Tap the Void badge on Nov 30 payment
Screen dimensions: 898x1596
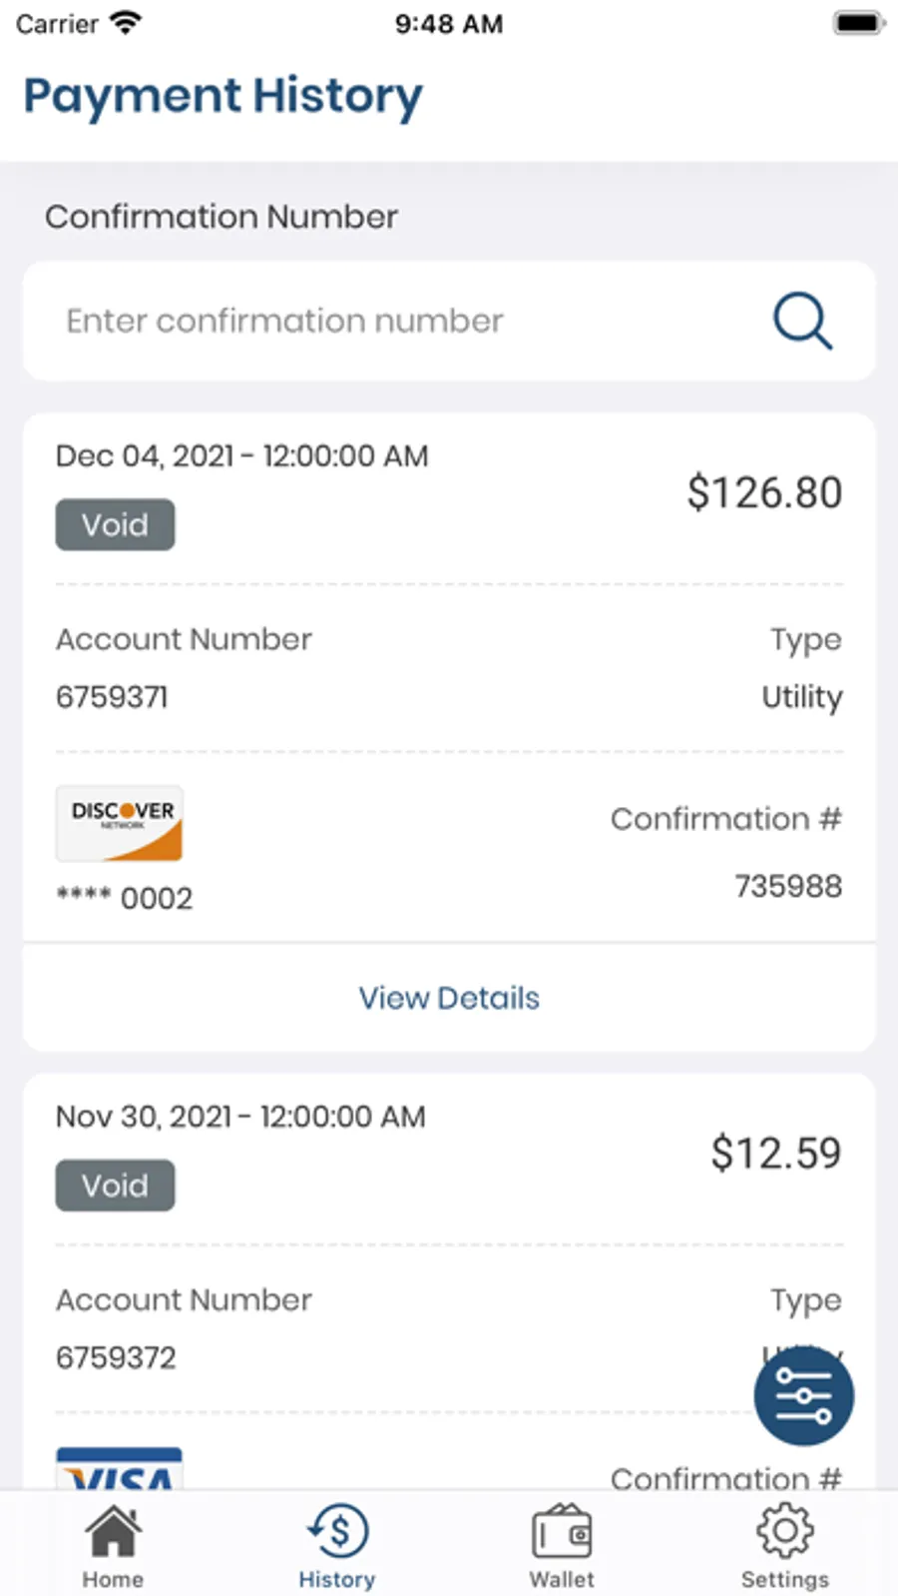pyautogui.click(x=115, y=1186)
